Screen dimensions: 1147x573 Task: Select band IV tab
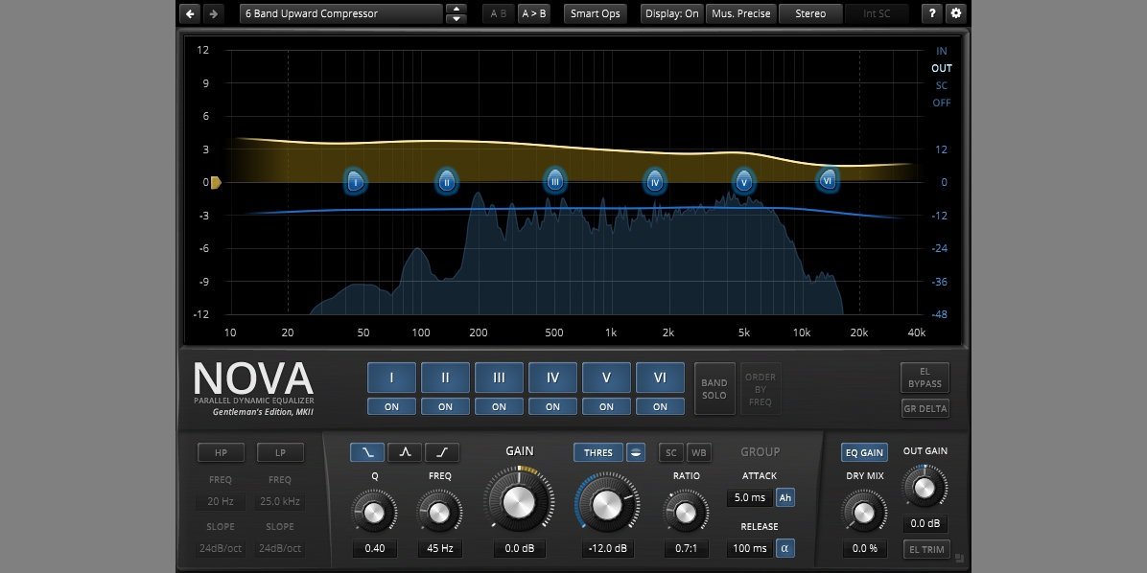pyautogui.click(x=552, y=378)
